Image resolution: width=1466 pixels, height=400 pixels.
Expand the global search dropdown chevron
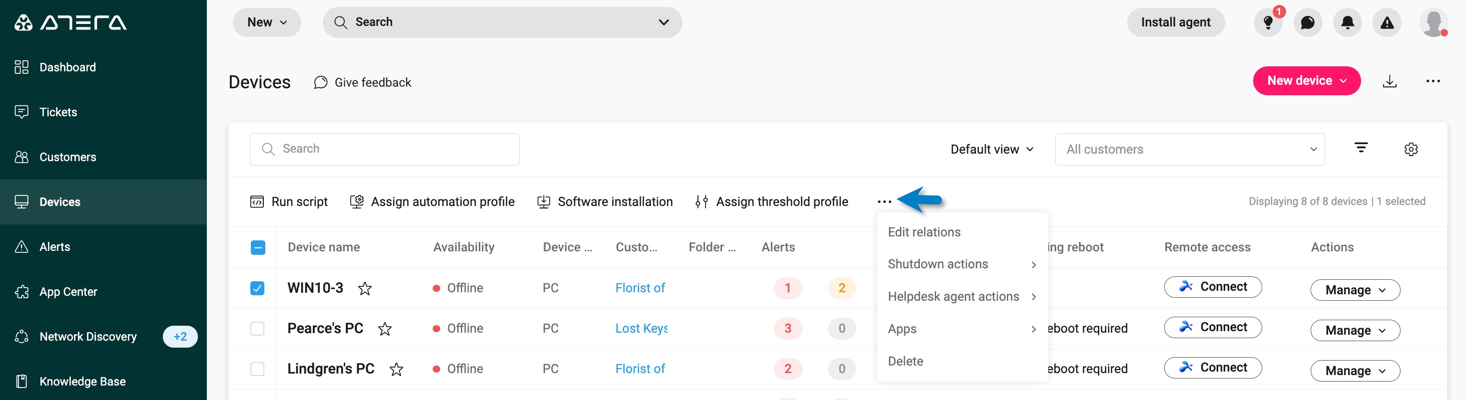(x=663, y=22)
